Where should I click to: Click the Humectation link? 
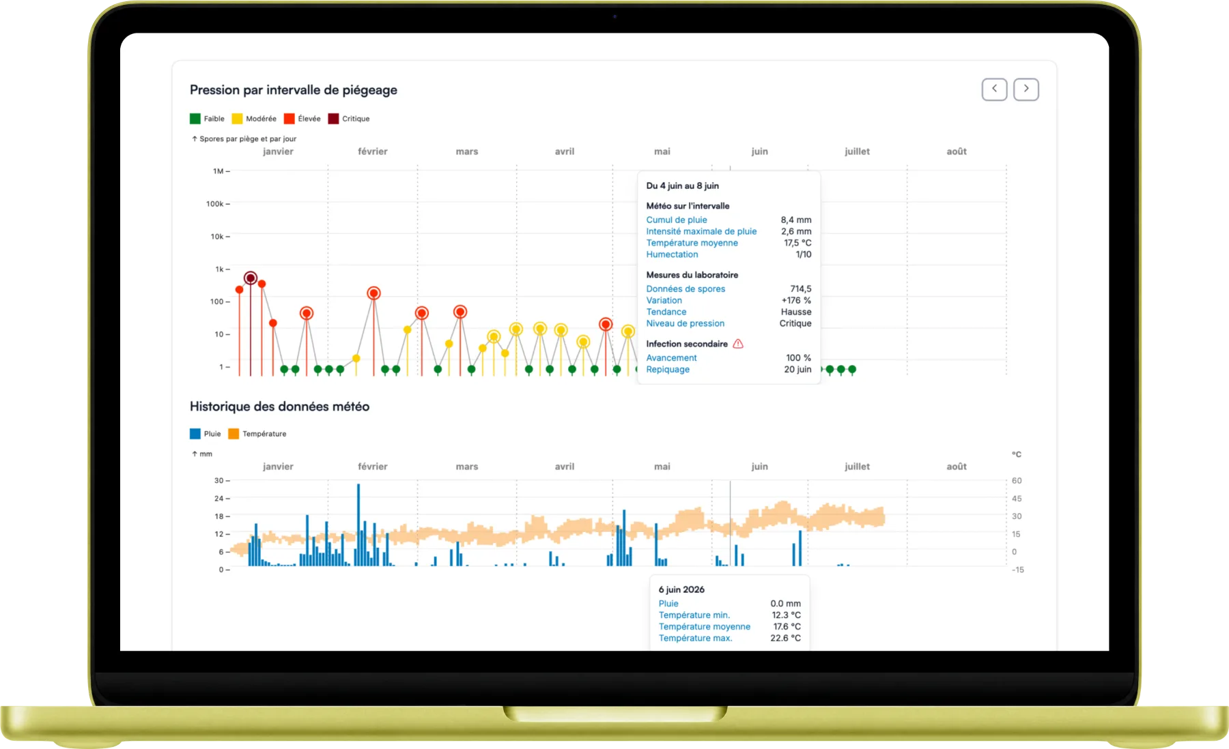672,254
